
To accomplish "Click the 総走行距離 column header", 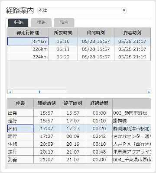I will point(28,32).
